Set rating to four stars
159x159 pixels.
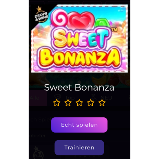point(91,103)
